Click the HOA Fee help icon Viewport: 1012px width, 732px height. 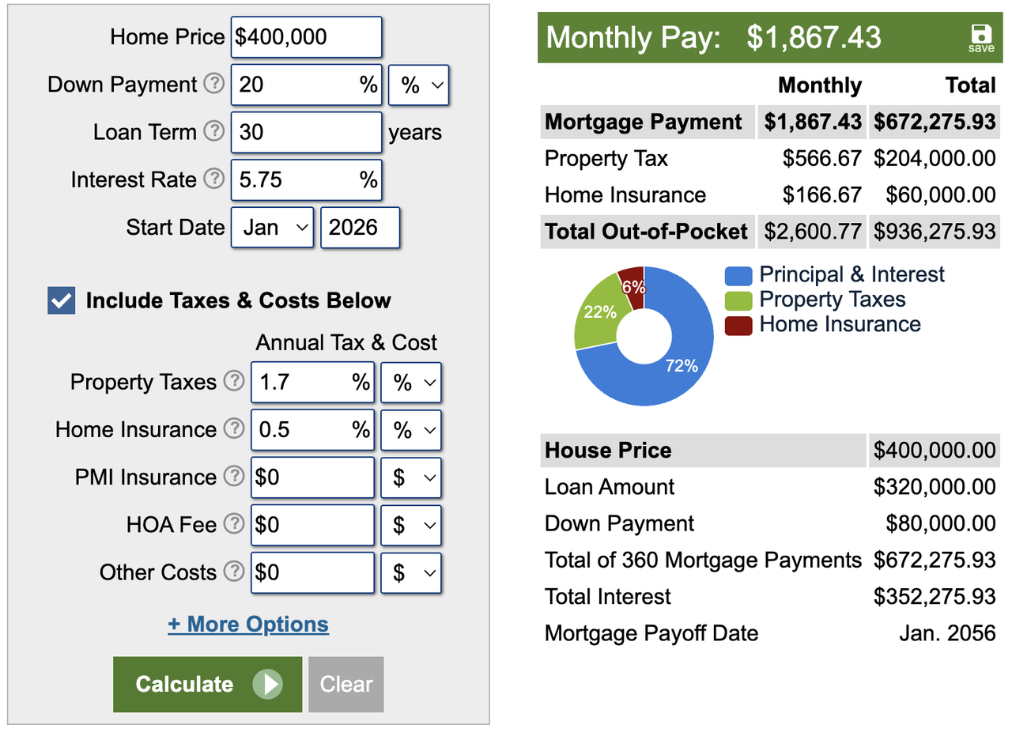point(234,524)
